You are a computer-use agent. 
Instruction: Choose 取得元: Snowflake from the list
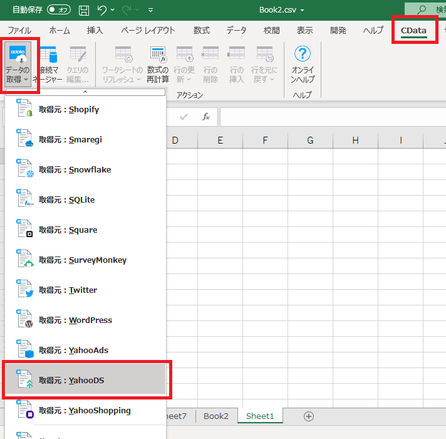85,169
